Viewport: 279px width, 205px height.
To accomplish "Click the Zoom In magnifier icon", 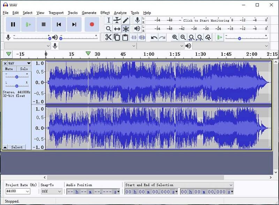I will coord(175,37).
